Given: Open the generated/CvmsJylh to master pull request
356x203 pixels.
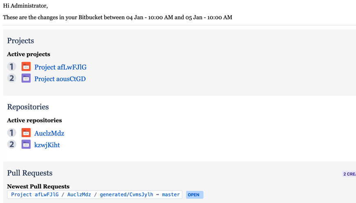Looking at the screenshot, I should coord(95,195).
